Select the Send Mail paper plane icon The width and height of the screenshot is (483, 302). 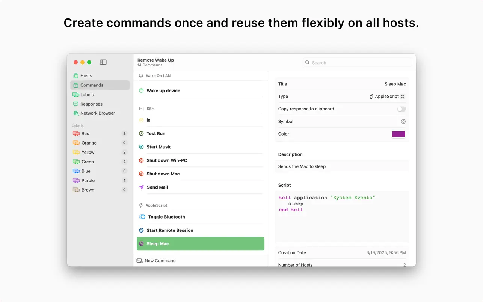pyautogui.click(x=141, y=187)
